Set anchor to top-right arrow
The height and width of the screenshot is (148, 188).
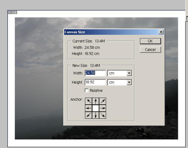(102, 101)
